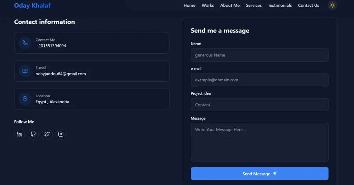Open the GitHub profile icon

[33, 134]
